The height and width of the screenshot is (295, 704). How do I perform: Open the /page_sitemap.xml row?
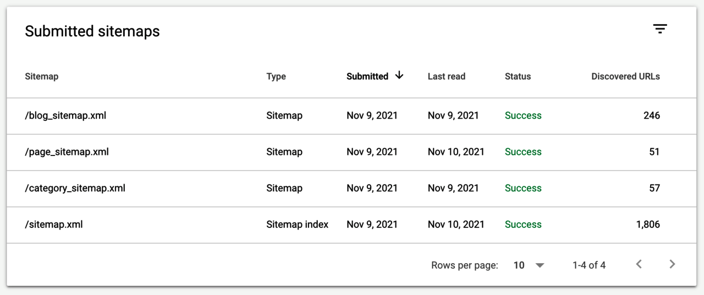(x=67, y=152)
